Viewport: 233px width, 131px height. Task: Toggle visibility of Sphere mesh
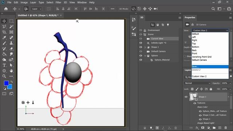pos(141,56)
